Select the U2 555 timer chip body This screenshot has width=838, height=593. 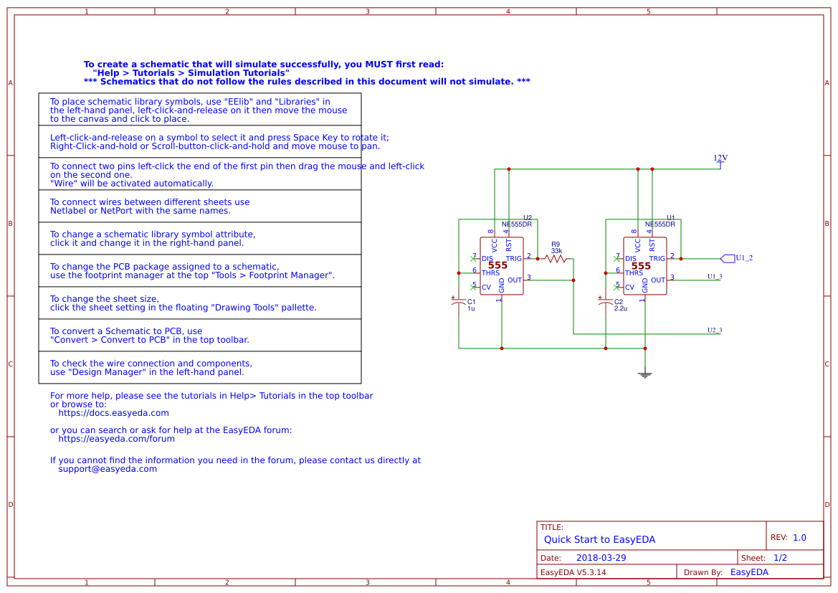click(501, 266)
